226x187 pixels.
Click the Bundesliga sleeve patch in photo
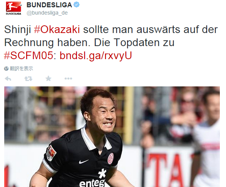click(51, 153)
